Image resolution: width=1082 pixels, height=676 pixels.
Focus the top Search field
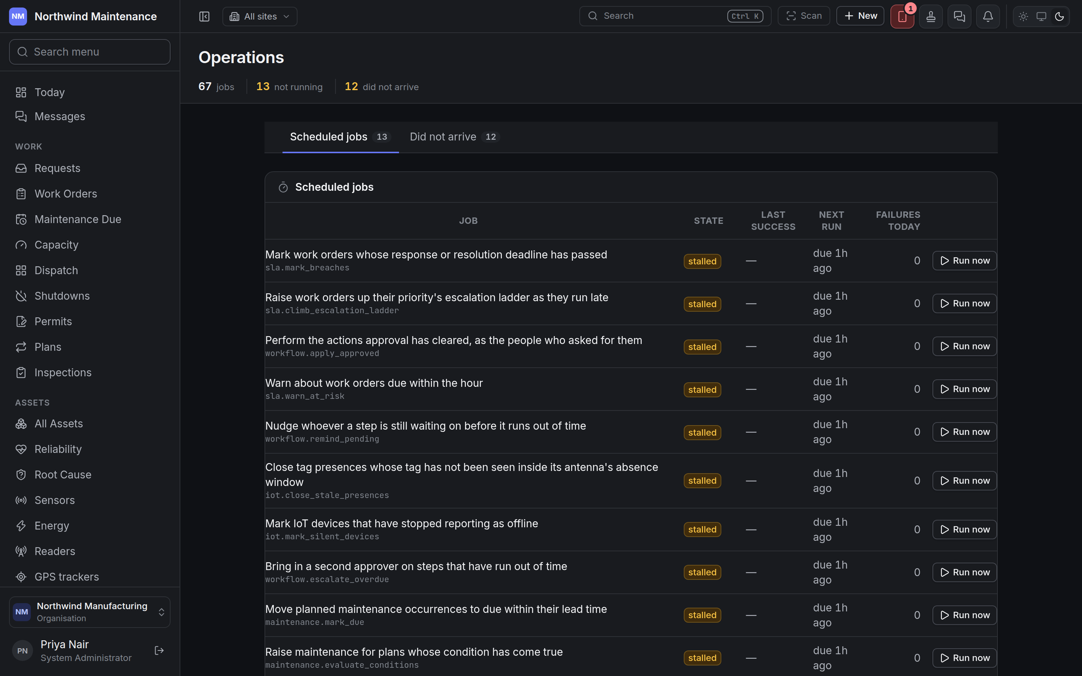click(675, 16)
